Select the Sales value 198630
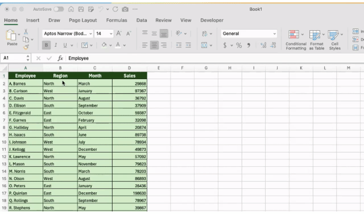The image size is (364, 214). coord(130,193)
